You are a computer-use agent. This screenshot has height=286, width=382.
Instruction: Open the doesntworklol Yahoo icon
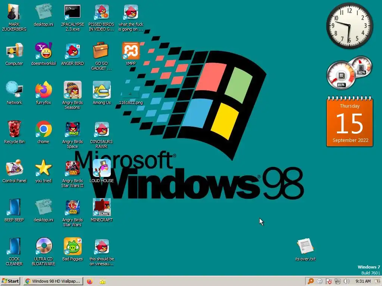[x=43, y=51]
